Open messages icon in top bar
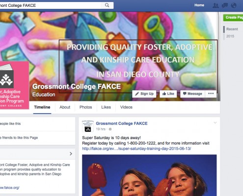 coord(225,5)
